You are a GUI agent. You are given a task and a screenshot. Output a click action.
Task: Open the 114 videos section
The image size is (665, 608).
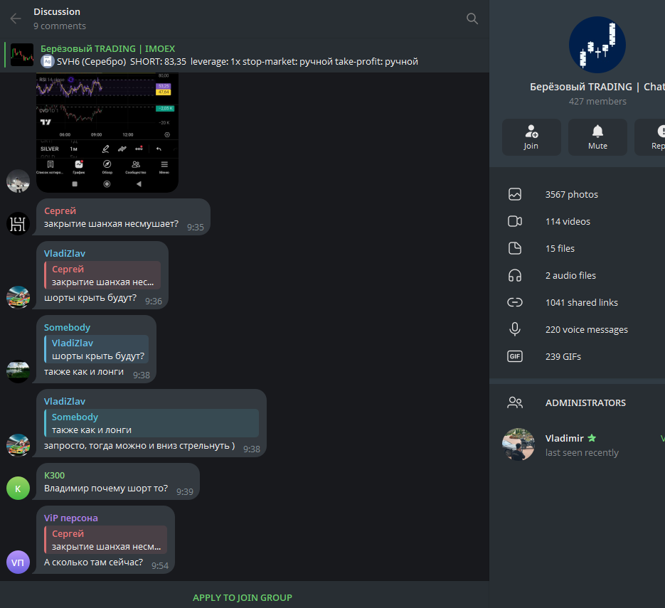[578, 221]
